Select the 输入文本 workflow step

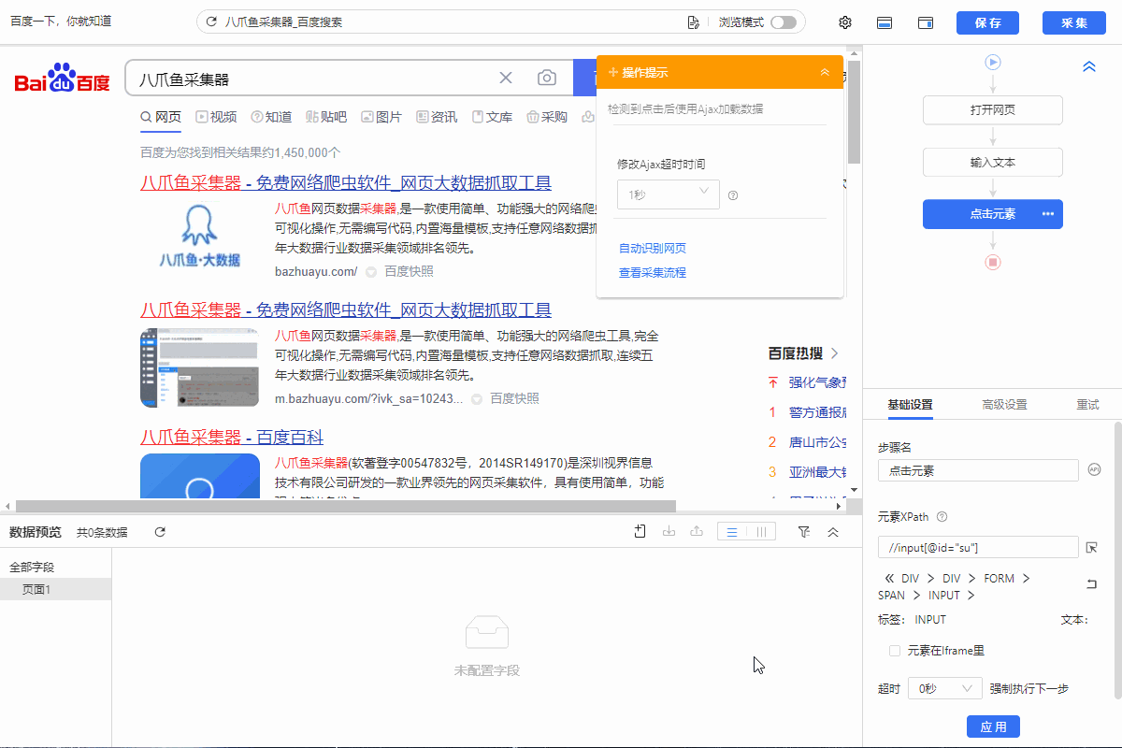(x=993, y=162)
